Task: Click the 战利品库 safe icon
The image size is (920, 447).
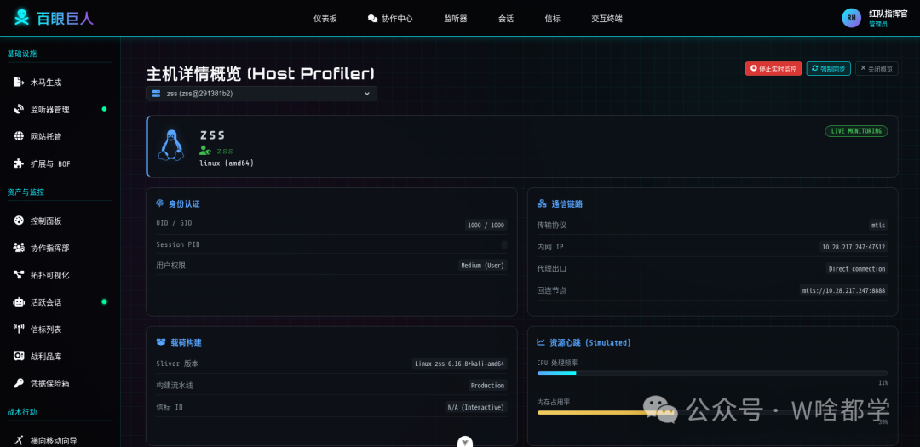Action: pos(19,356)
